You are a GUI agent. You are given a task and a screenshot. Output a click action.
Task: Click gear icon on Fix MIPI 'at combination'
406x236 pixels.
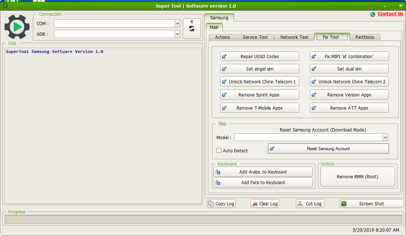[314, 56]
